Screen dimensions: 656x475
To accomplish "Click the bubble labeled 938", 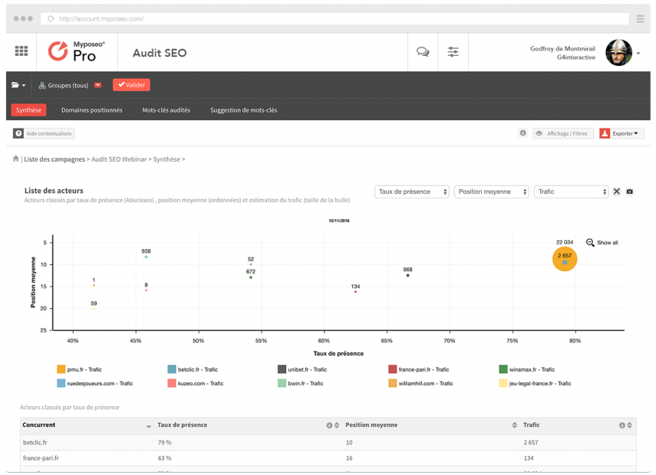I will click(x=146, y=257).
